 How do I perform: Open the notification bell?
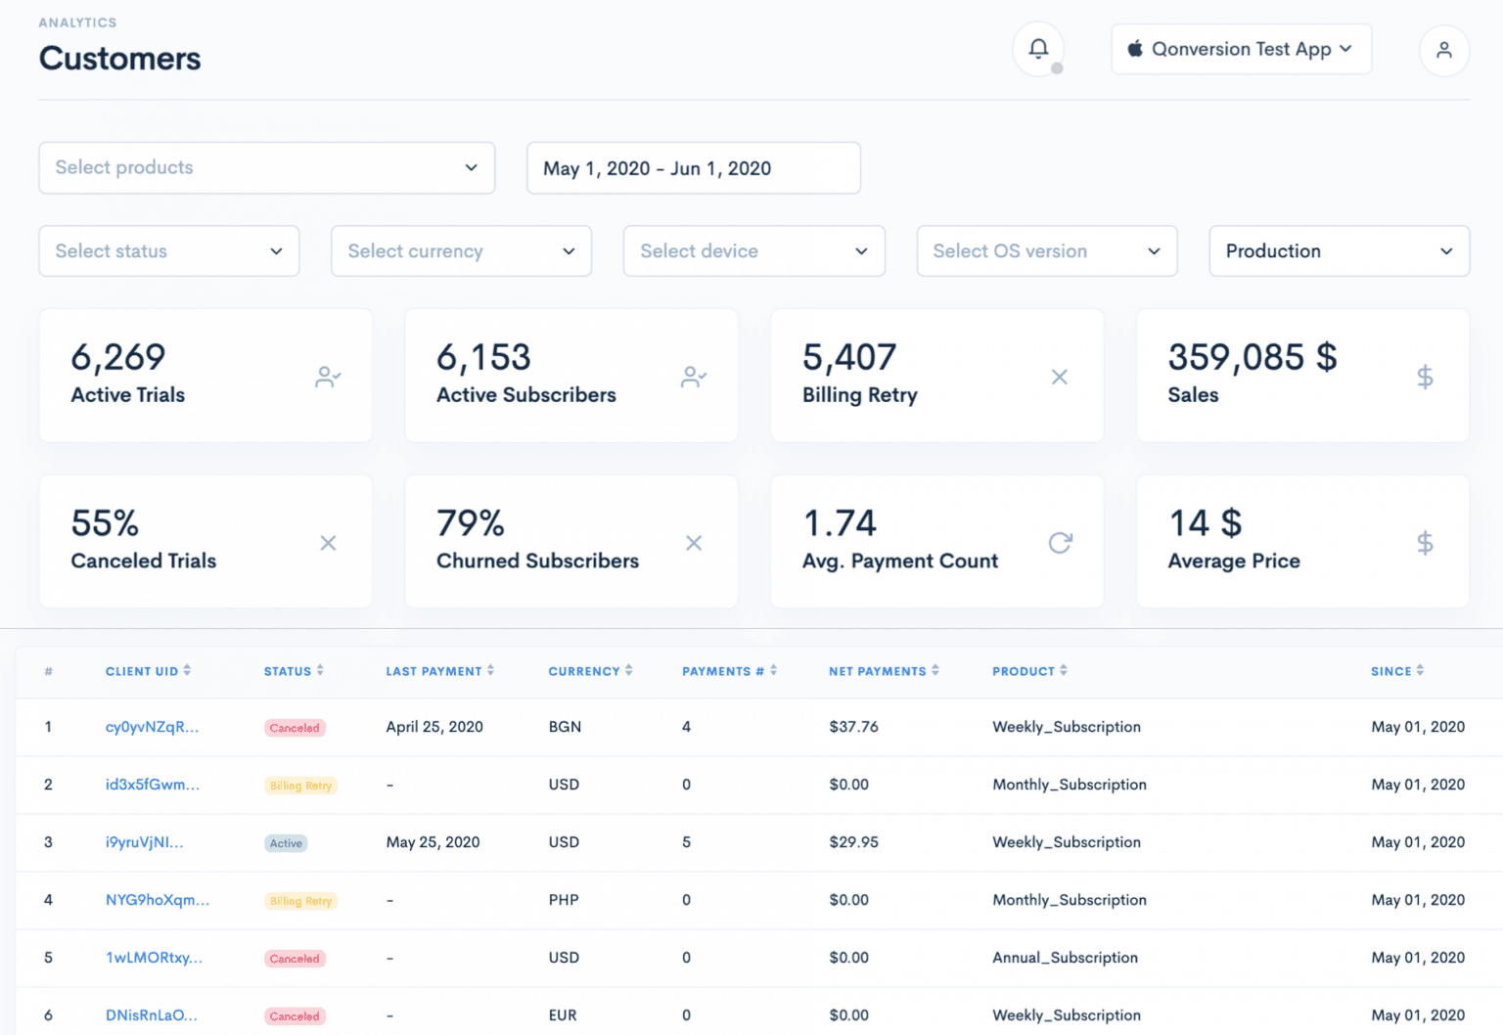point(1038,49)
